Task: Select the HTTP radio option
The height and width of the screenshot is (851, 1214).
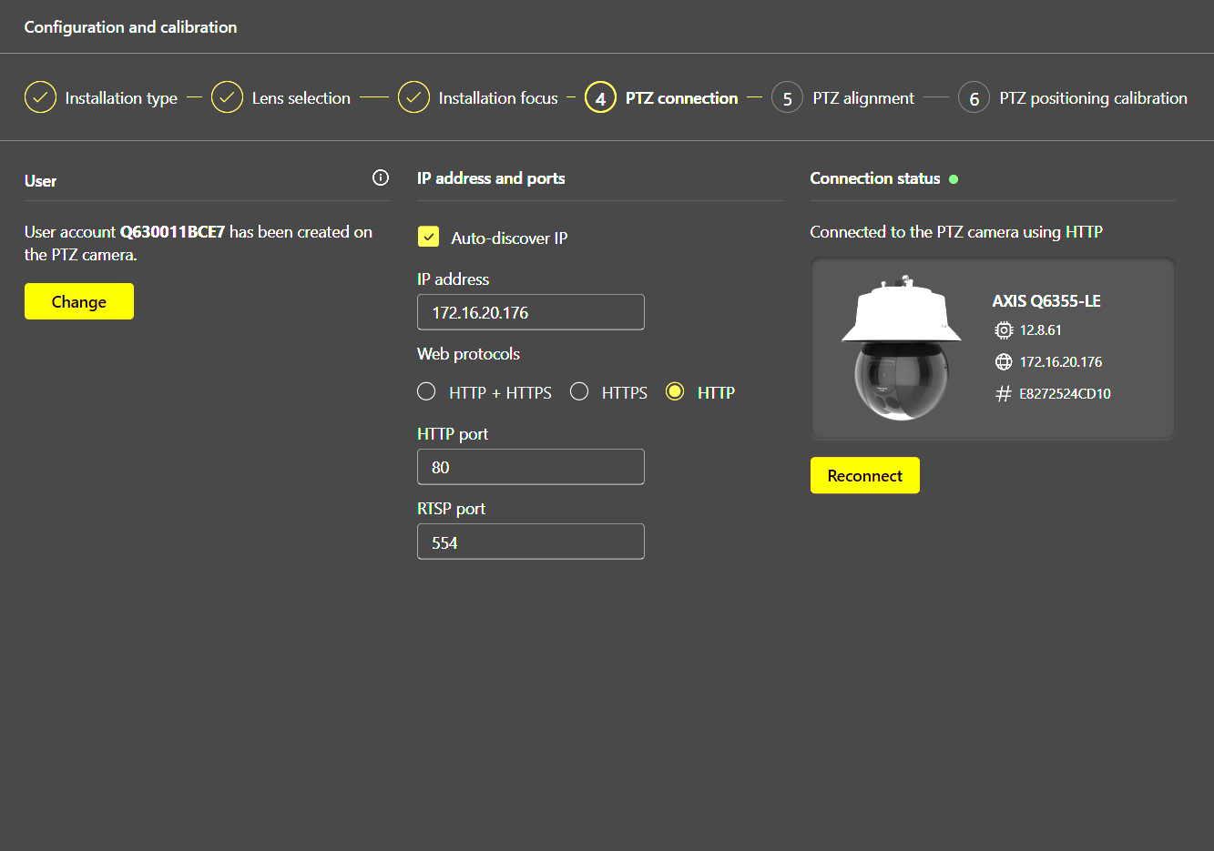Action: click(675, 392)
